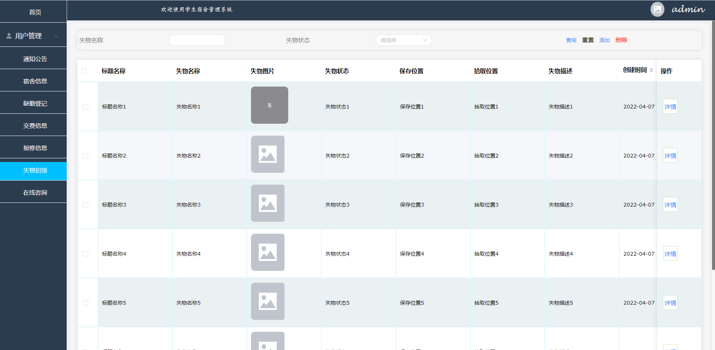Image resolution: width=715 pixels, height=350 pixels.
Task: Select the 失物招领 menu item
Action: click(x=34, y=171)
